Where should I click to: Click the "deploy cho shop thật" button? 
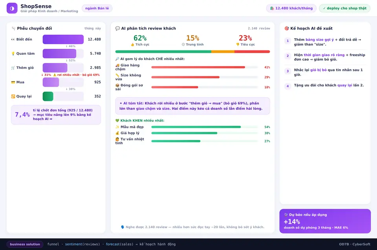[x=344, y=8]
